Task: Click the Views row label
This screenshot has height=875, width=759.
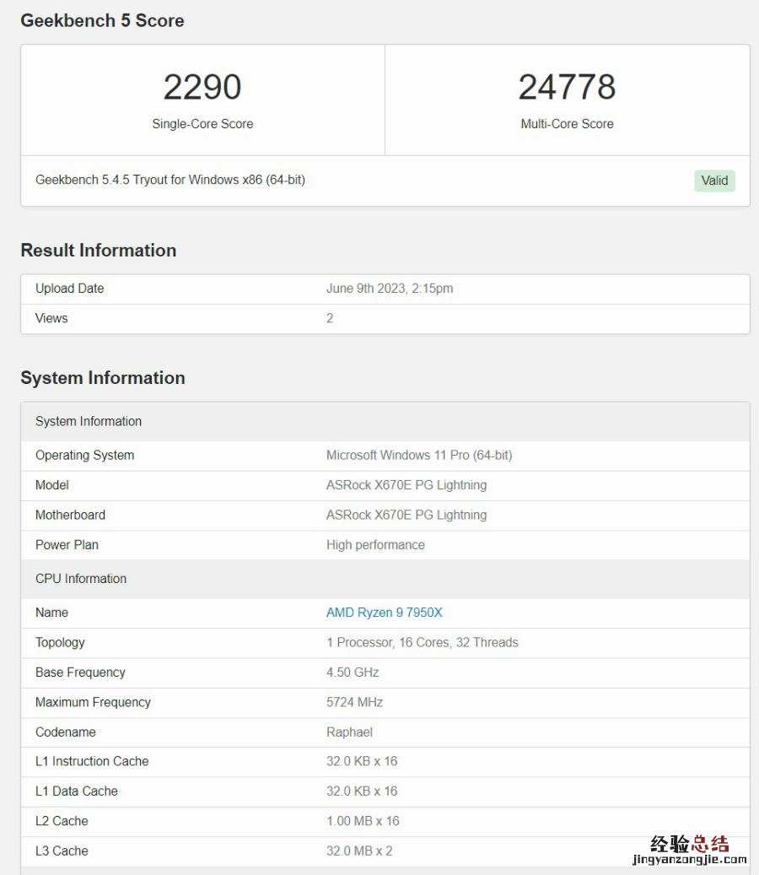Action: (51, 319)
